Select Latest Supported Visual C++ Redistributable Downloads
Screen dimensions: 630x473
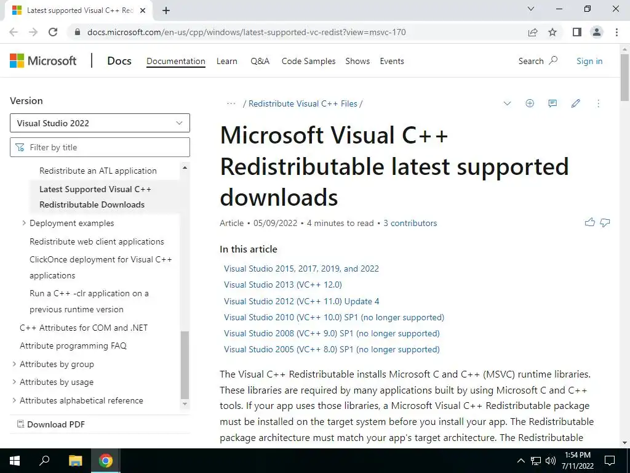pyautogui.click(x=95, y=196)
